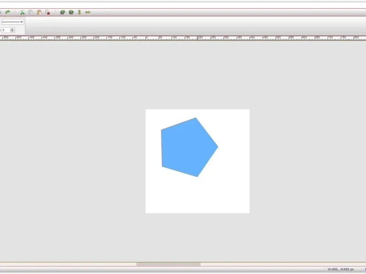This screenshot has height=274, width=366.
Task: Click the Cut scissors icon
Action: (x=22, y=12)
